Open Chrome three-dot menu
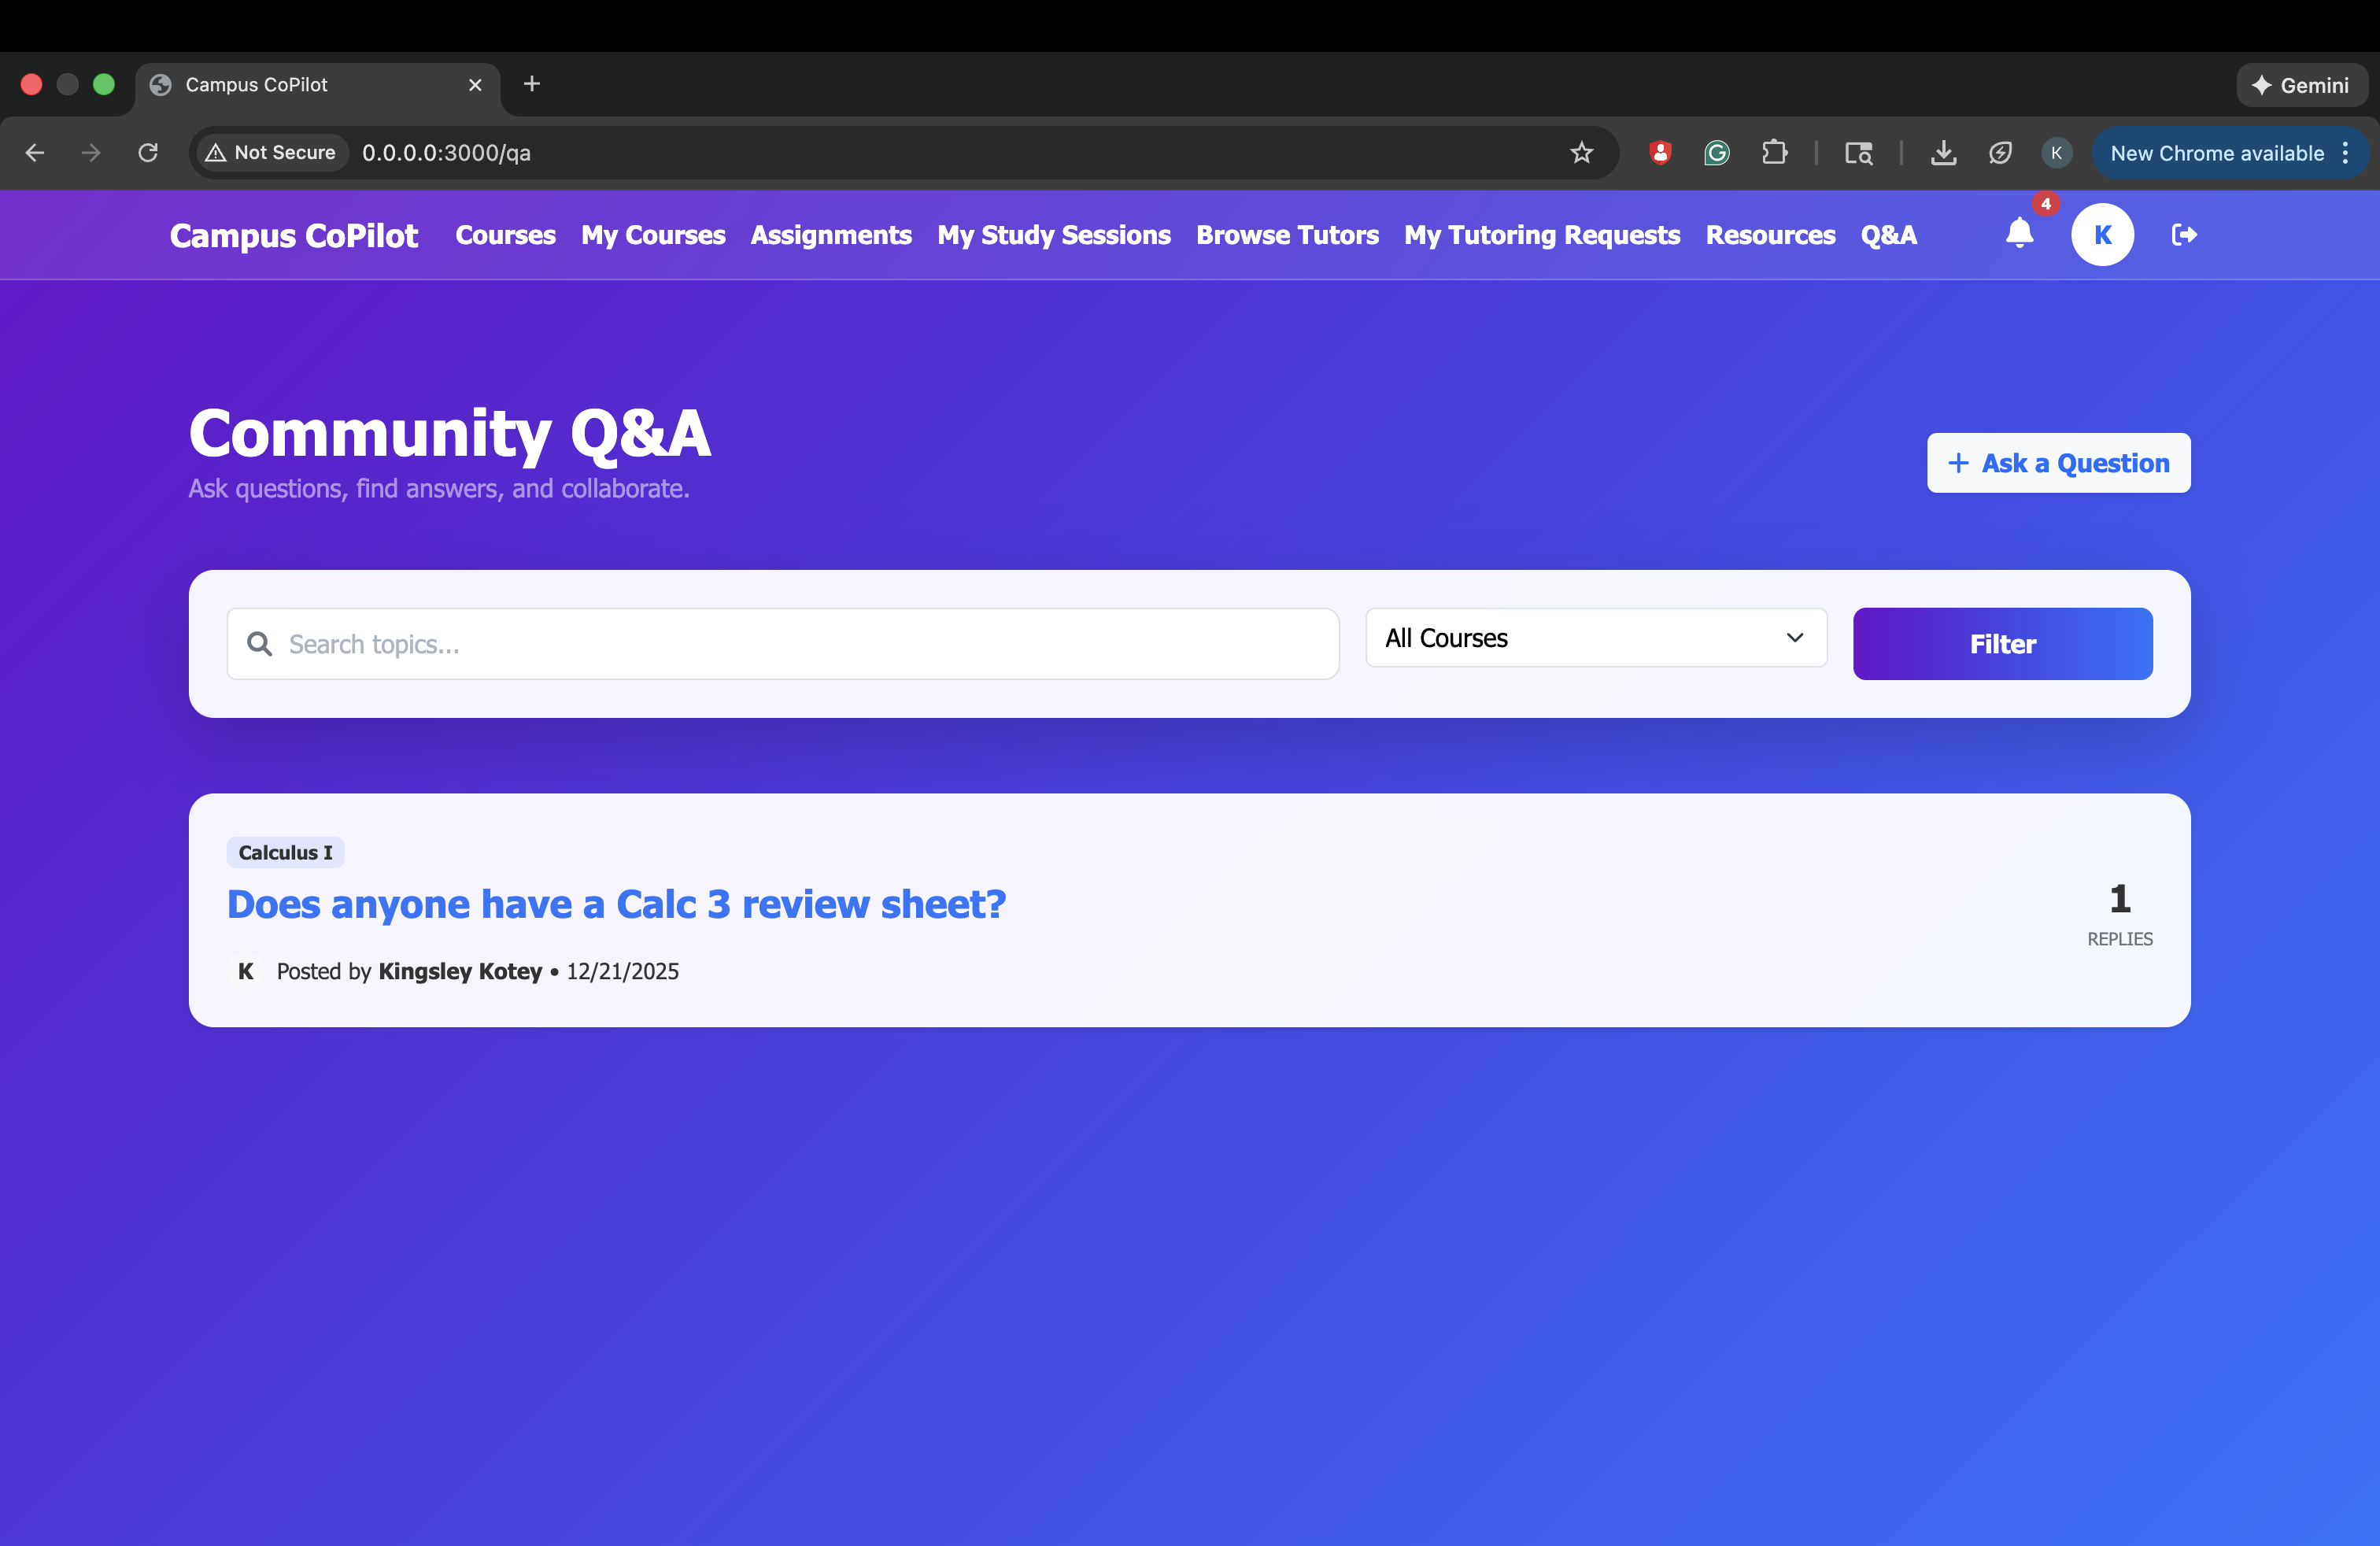 tap(2345, 153)
